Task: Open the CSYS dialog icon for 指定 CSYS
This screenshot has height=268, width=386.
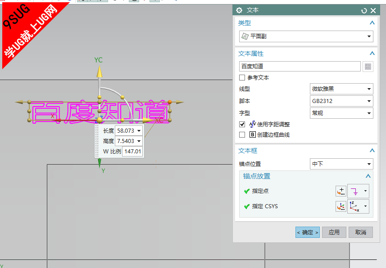Action: click(341, 206)
